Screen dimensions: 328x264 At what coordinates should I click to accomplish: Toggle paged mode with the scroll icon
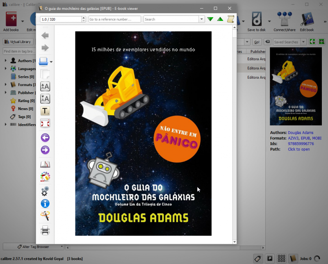click(x=231, y=19)
